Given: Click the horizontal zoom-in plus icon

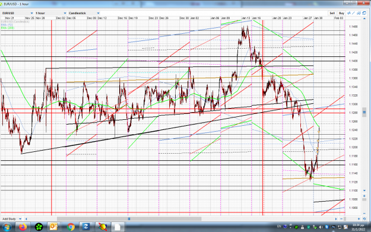Looking at the screenshot, I should tap(359, 219).
